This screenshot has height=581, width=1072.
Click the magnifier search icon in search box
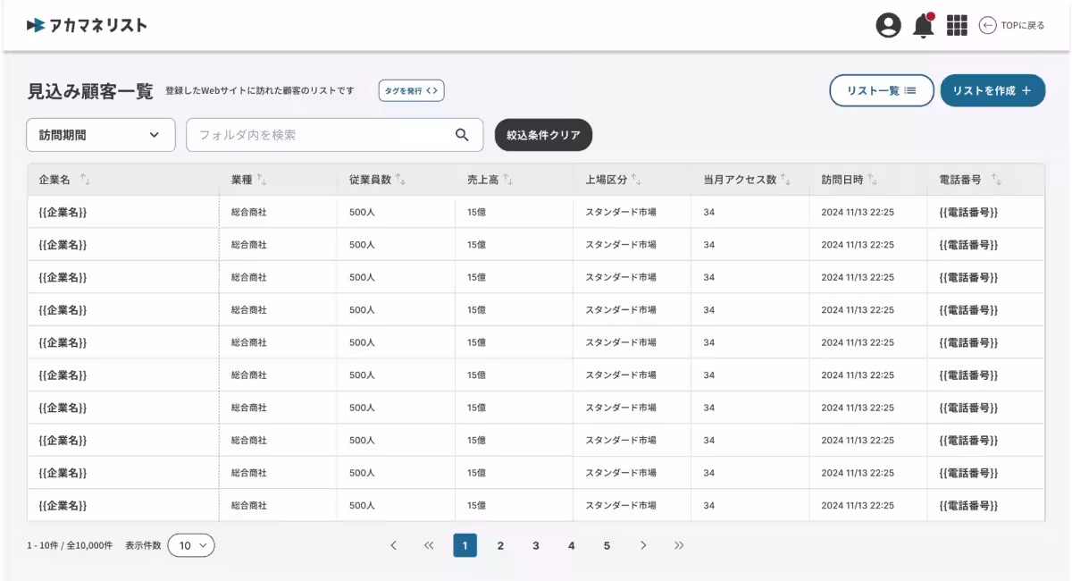tap(462, 135)
